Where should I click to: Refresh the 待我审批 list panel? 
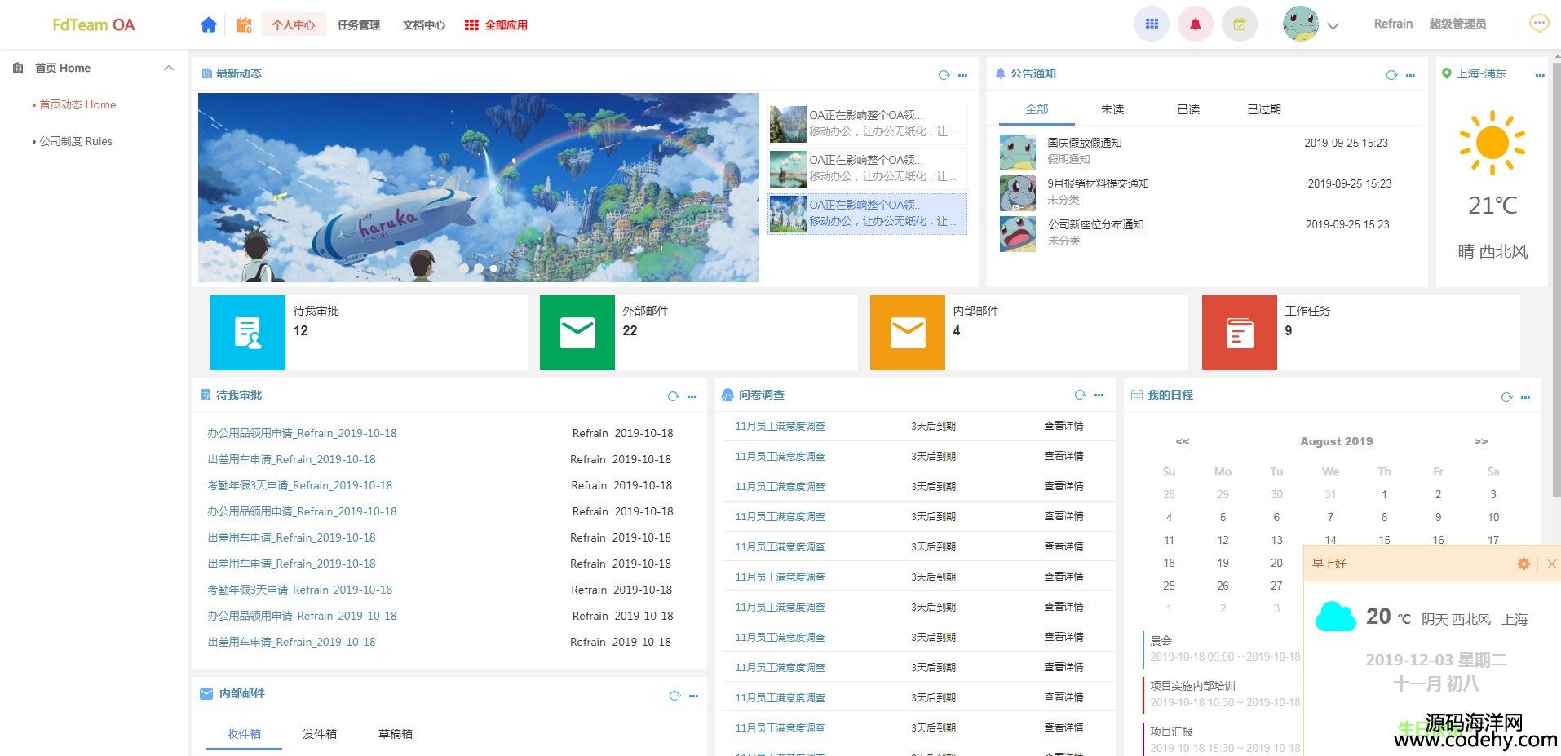pos(673,396)
